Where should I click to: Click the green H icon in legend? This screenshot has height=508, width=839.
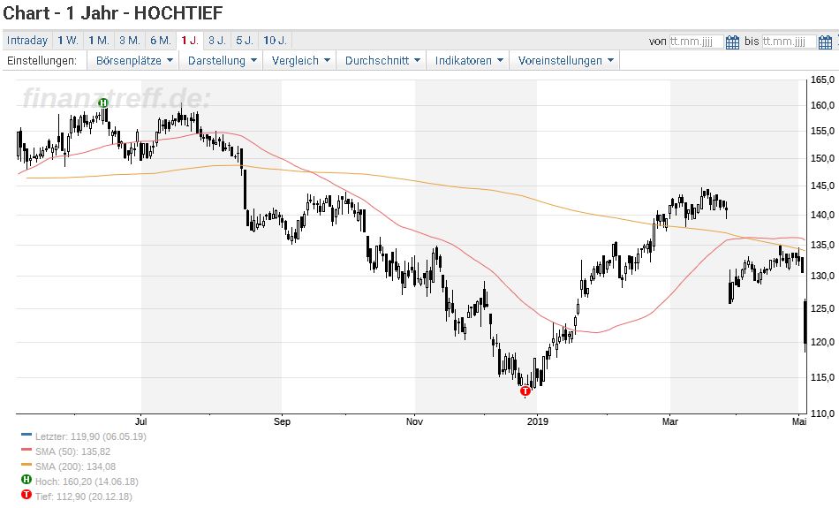coord(26,480)
